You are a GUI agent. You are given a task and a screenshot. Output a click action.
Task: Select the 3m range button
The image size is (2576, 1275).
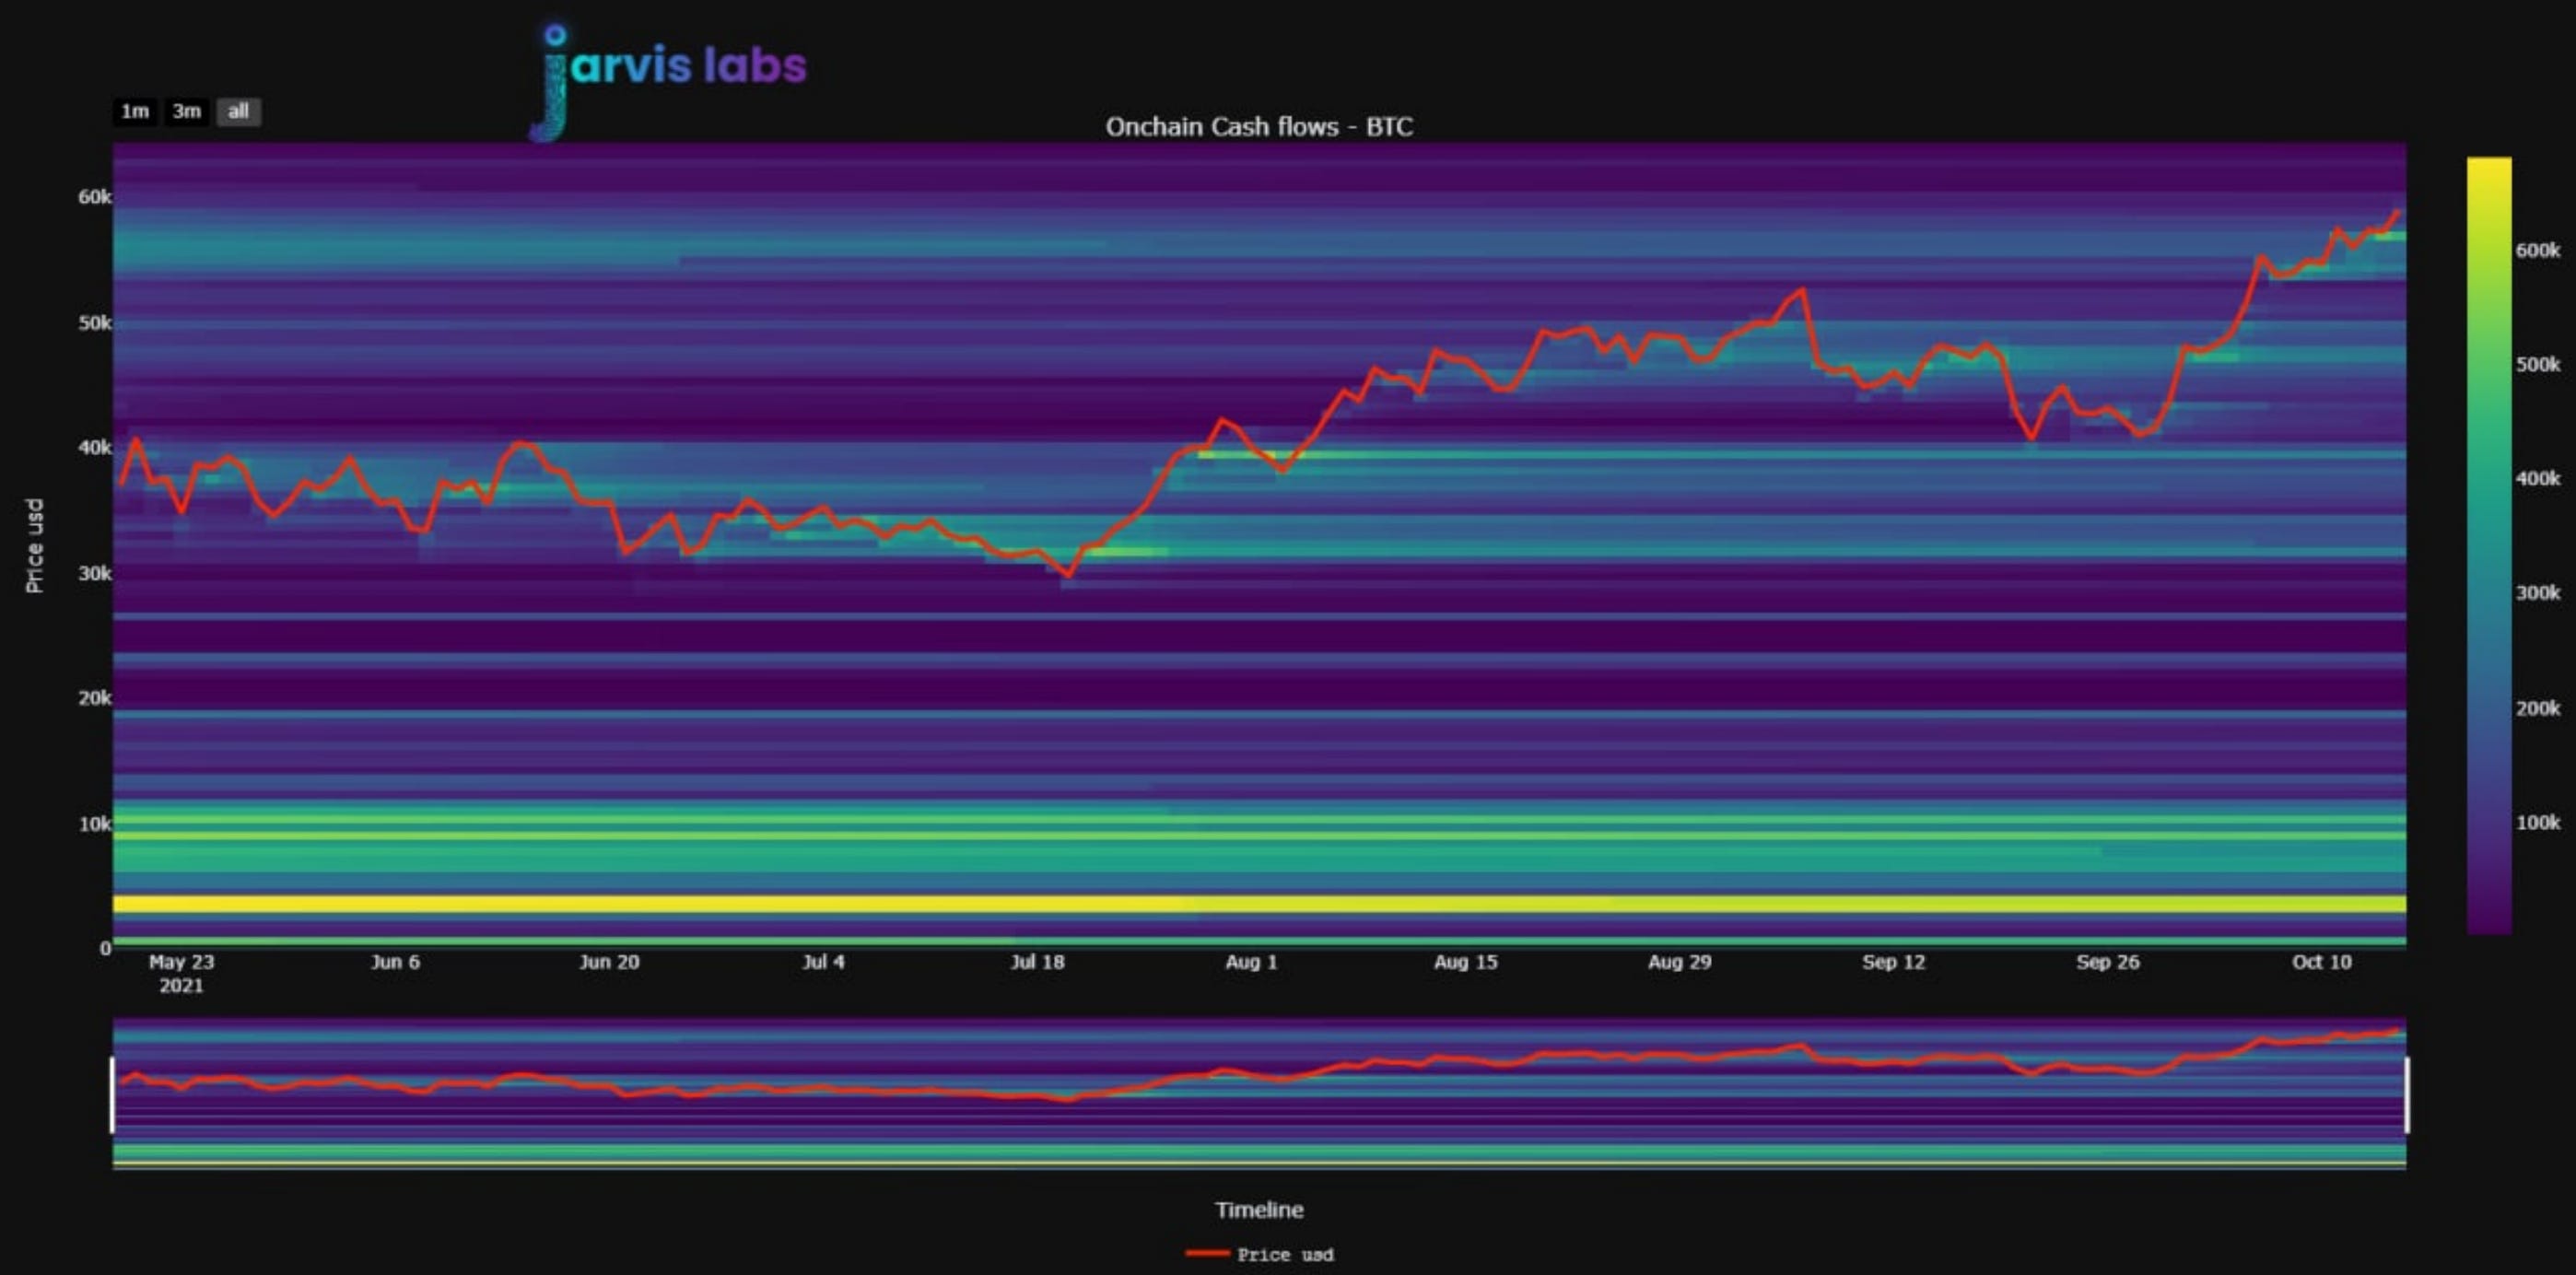(186, 111)
